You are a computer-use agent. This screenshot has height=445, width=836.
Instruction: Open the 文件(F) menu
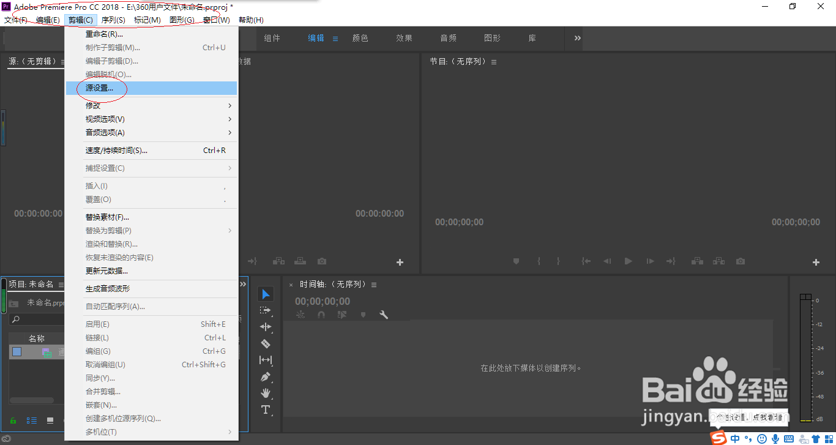tap(16, 20)
